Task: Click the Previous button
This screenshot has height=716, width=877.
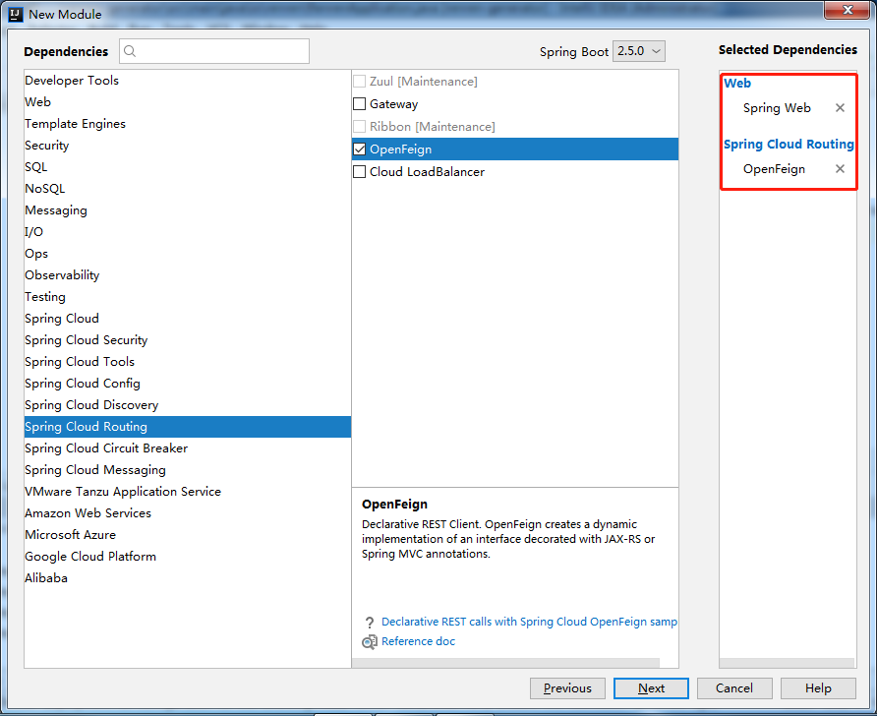Action: point(567,688)
